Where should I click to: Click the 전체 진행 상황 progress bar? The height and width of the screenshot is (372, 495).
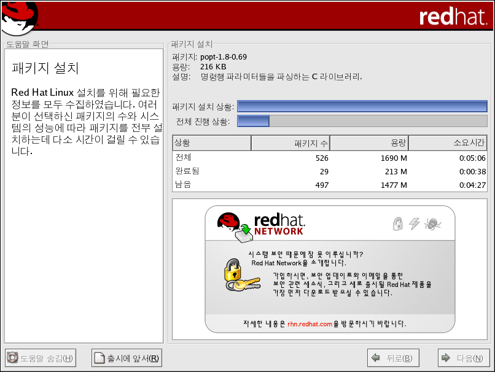click(362, 121)
